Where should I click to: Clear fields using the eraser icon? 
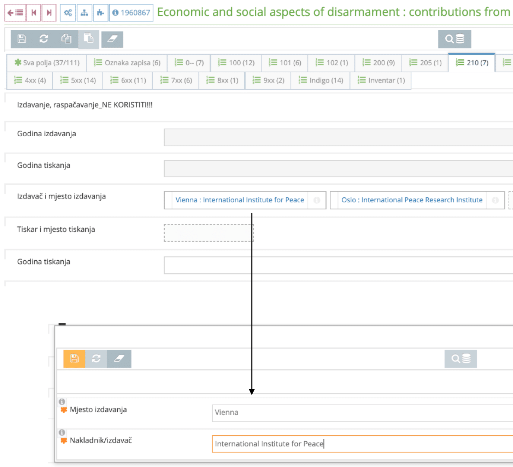tap(113, 38)
